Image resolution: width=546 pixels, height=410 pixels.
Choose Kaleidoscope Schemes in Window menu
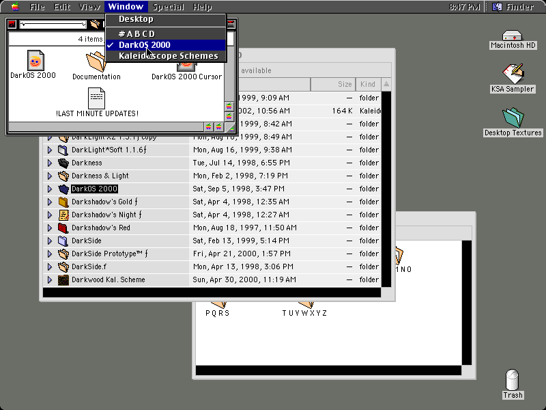(166, 56)
